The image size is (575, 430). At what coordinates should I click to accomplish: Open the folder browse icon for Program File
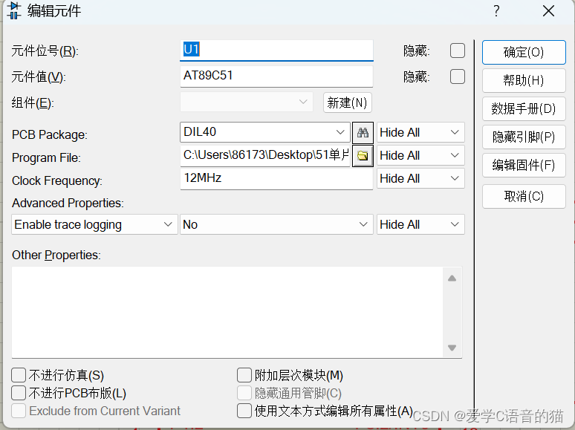(363, 156)
